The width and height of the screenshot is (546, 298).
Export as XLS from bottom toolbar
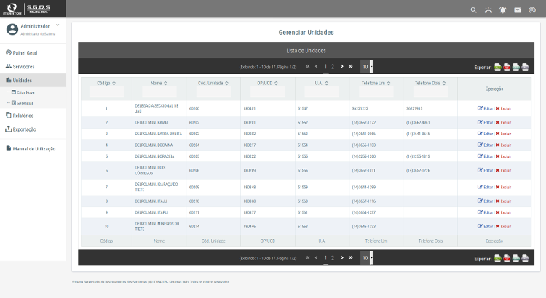point(498,258)
